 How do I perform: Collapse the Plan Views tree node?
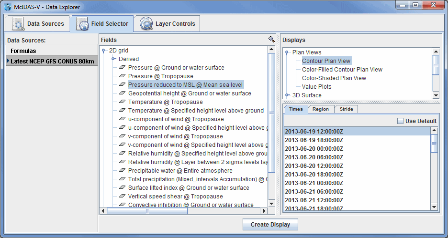click(287, 52)
